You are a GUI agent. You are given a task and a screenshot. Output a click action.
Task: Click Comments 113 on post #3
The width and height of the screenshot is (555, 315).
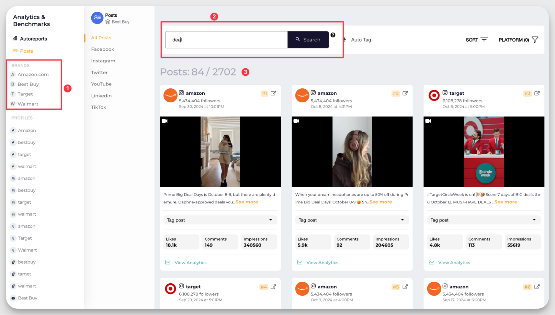484,242
